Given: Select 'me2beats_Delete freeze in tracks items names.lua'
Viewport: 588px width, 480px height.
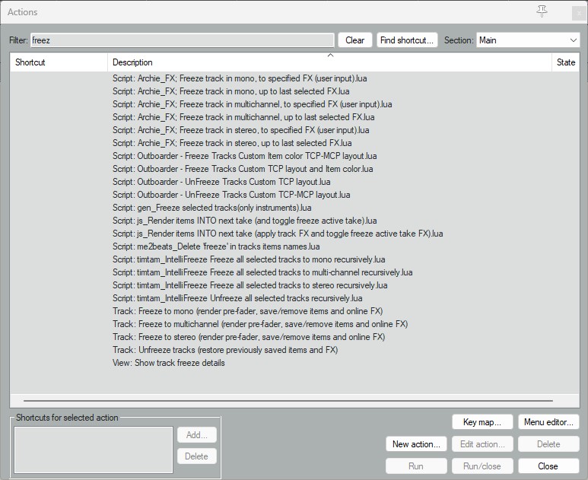Looking at the screenshot, I should coord(216,246).
